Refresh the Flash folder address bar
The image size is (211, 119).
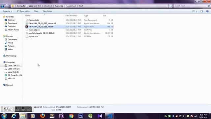[170, 6]
